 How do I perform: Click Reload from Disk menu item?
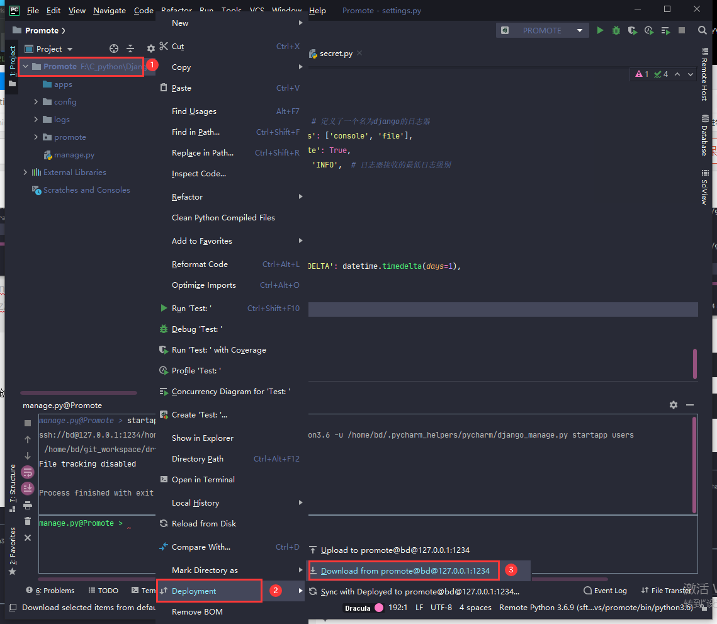tap(230, 523)
